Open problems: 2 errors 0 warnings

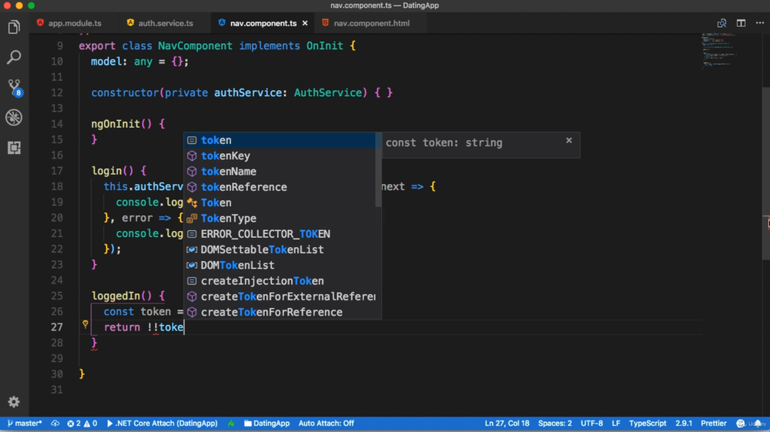coord(82,424)
